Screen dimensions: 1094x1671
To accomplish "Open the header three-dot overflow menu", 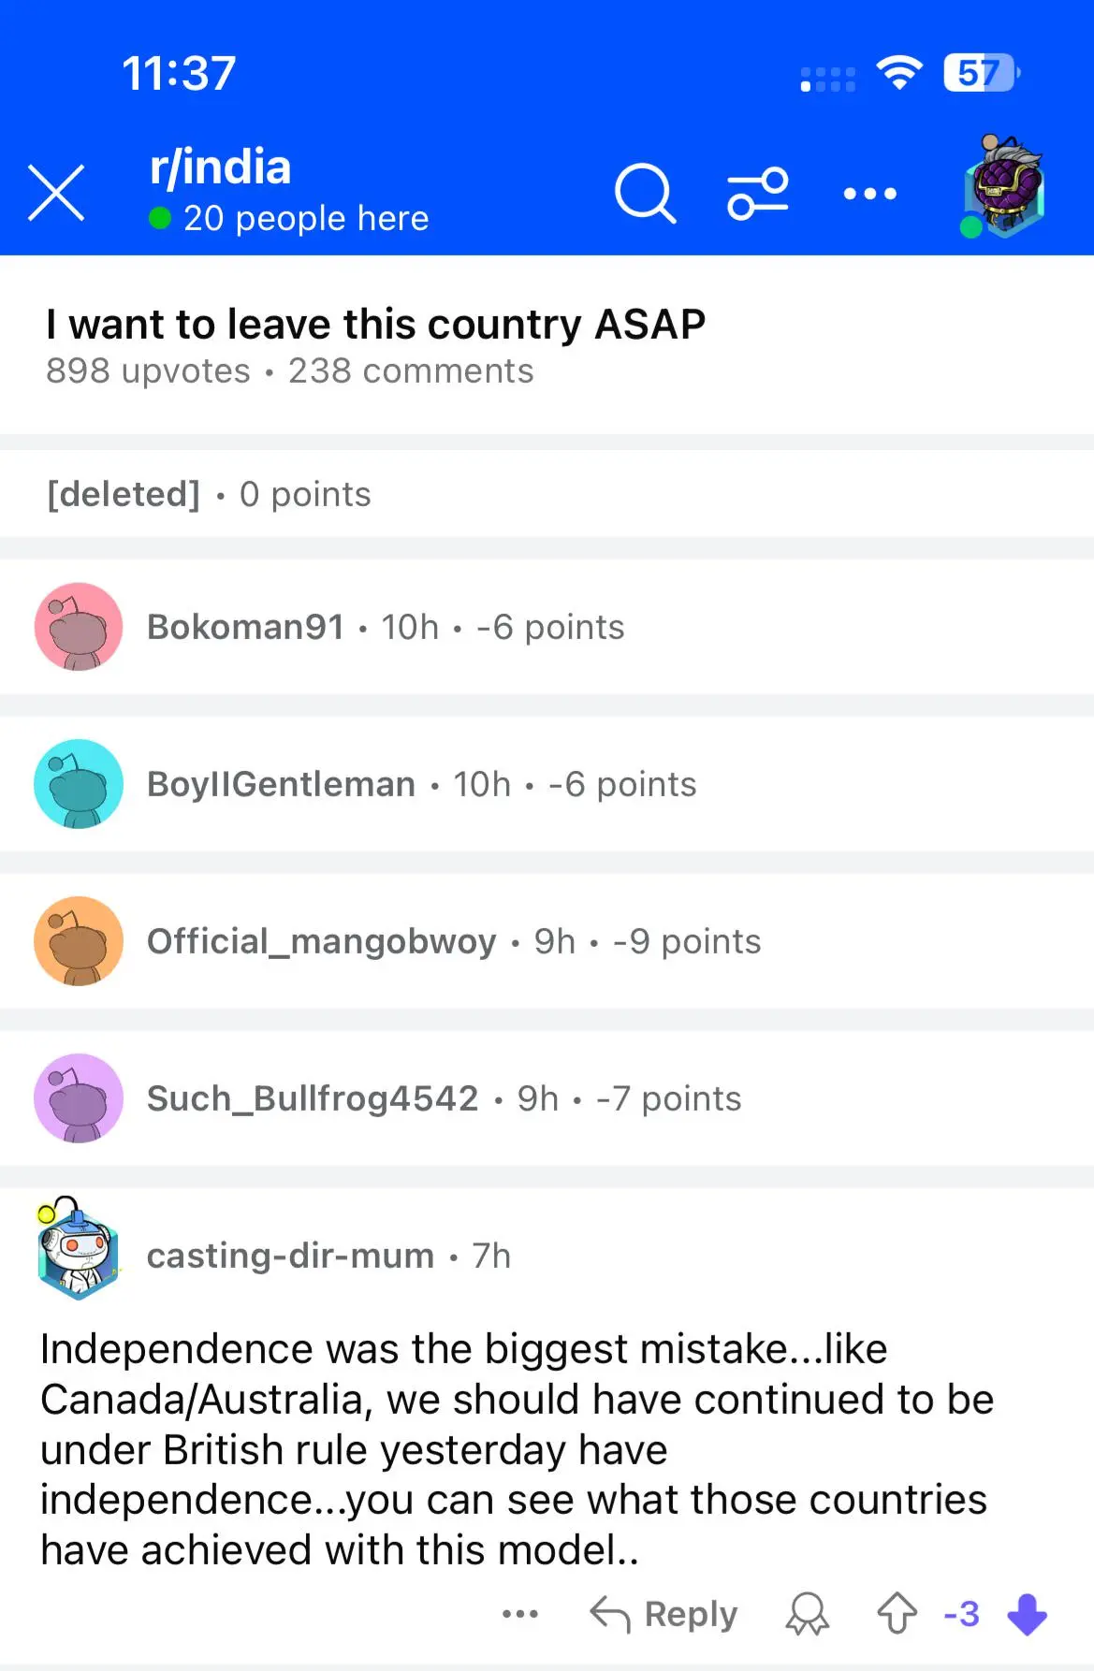I will click(869, 194).
